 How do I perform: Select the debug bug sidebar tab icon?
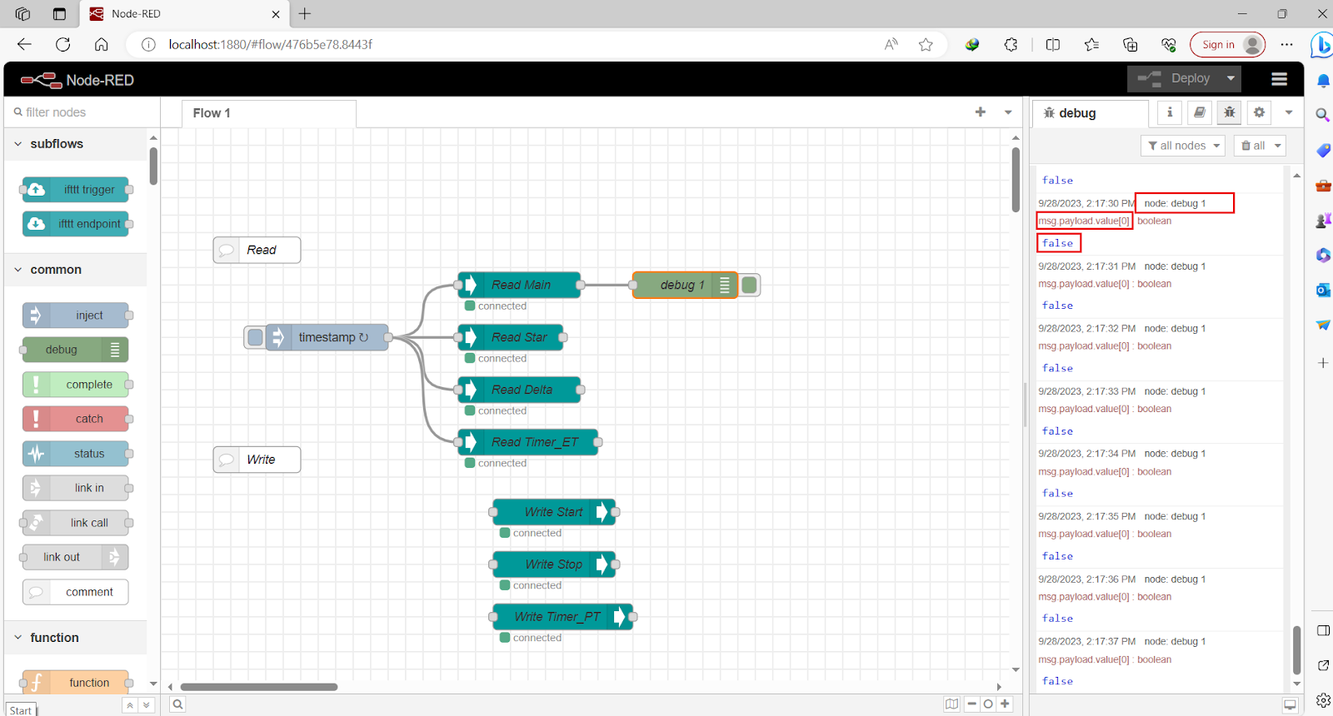tap(1230, 112)
